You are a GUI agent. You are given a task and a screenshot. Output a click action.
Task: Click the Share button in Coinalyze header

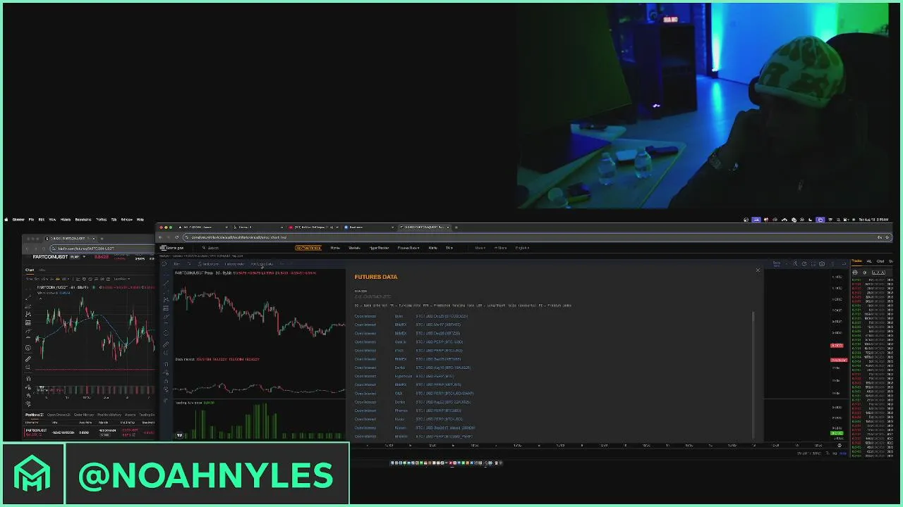point(501,248)
